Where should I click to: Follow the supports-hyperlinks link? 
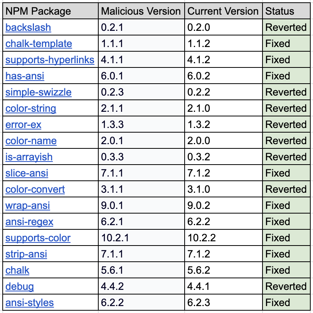[50, 60]
